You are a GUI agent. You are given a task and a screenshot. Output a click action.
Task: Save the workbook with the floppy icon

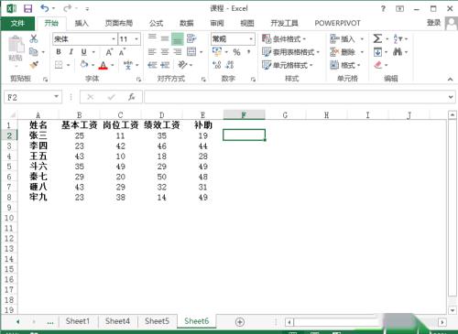click(27, 8)
